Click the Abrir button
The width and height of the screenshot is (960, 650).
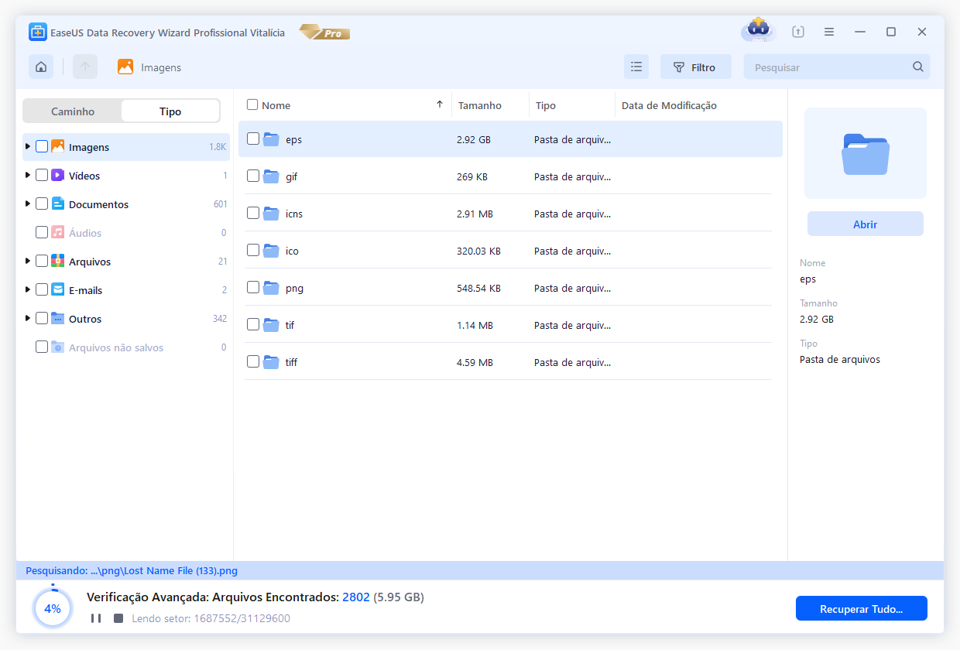[866, 224]
